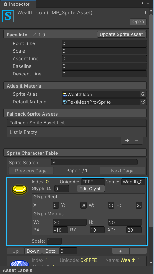Click the TMP Sprite Asset S icon
The image size is (154, 274).
click(x=8, y=16)
